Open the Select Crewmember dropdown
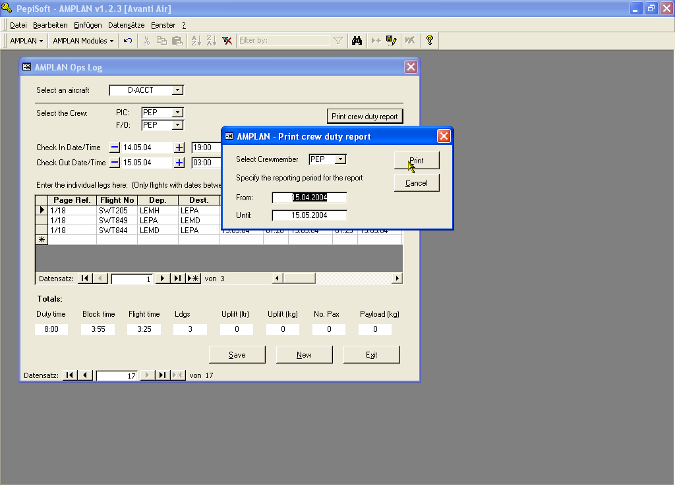The image size is (675, 486). click(340, 159)
